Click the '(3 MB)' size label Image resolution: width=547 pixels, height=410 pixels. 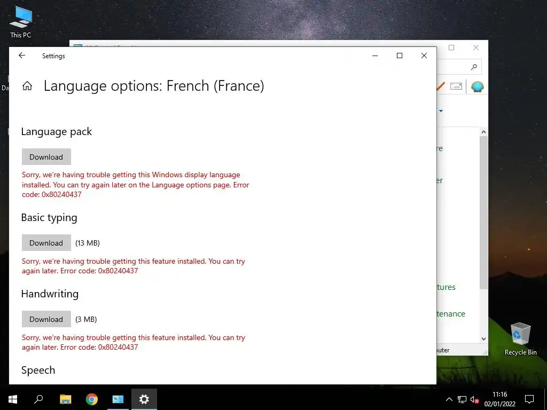86,319
